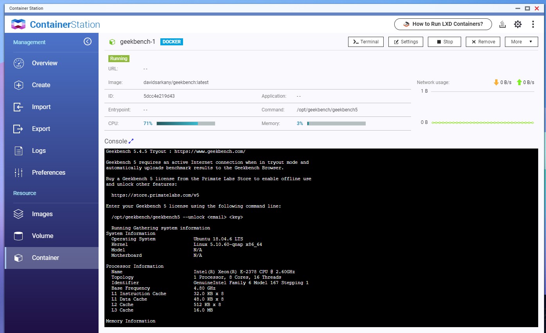Open the three-dot vertical menu in header
The image size is (546, 333).
pyautogui.click(x=533, y=24)
